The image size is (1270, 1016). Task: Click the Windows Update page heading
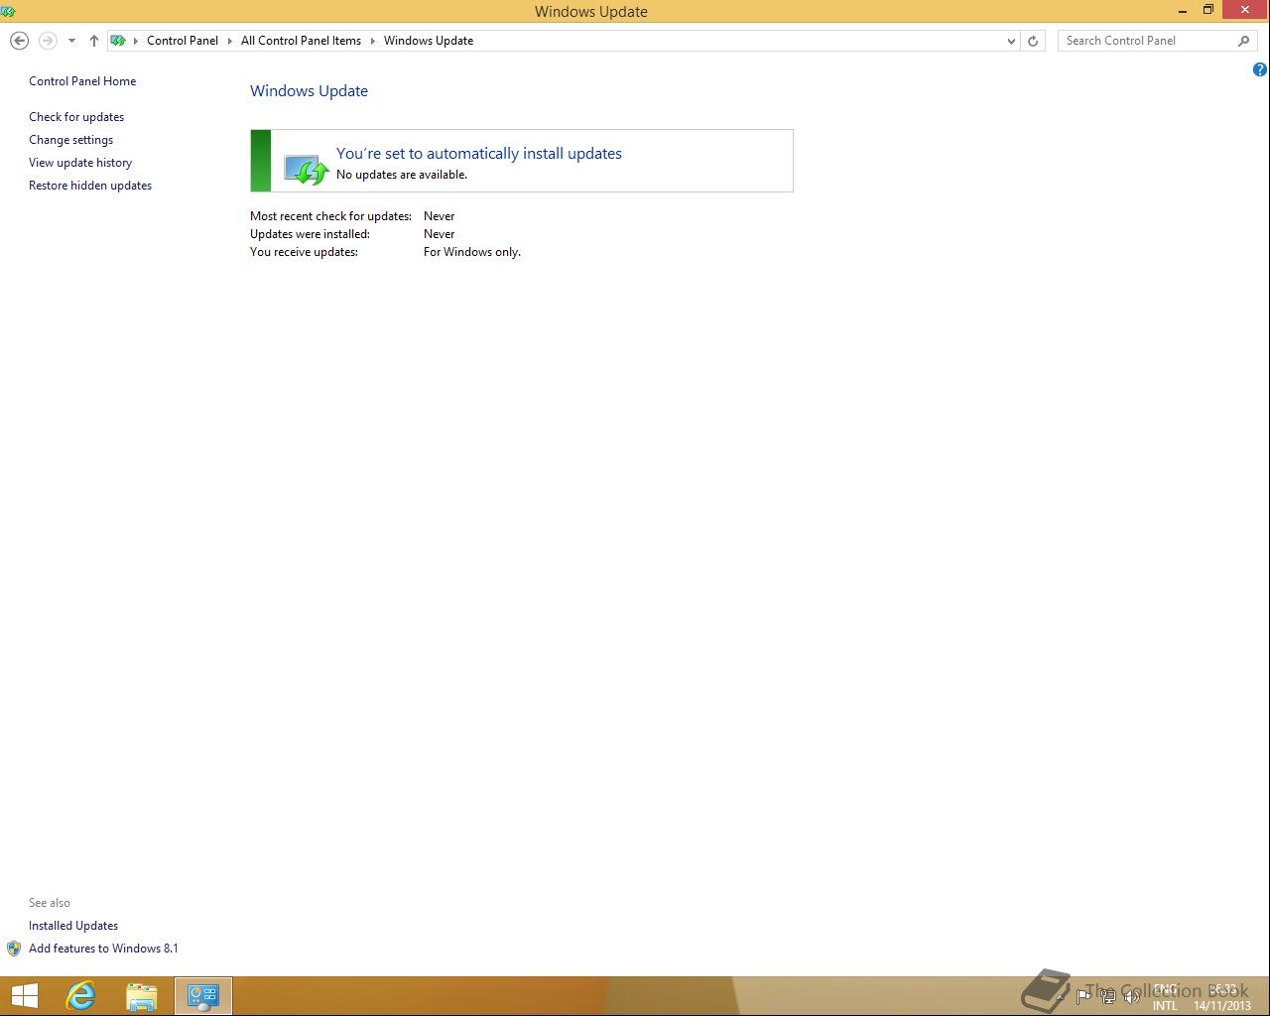click(309, 91)
